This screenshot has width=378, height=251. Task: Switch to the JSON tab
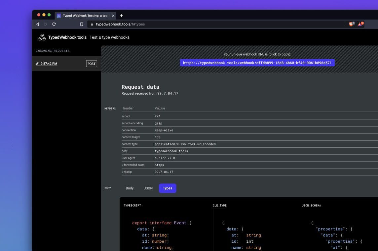(148, 188)
